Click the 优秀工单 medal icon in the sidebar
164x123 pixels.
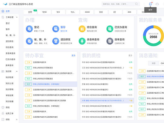[x=3, y=113]
